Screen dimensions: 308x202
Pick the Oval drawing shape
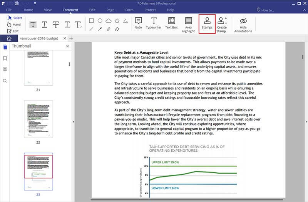100,21
